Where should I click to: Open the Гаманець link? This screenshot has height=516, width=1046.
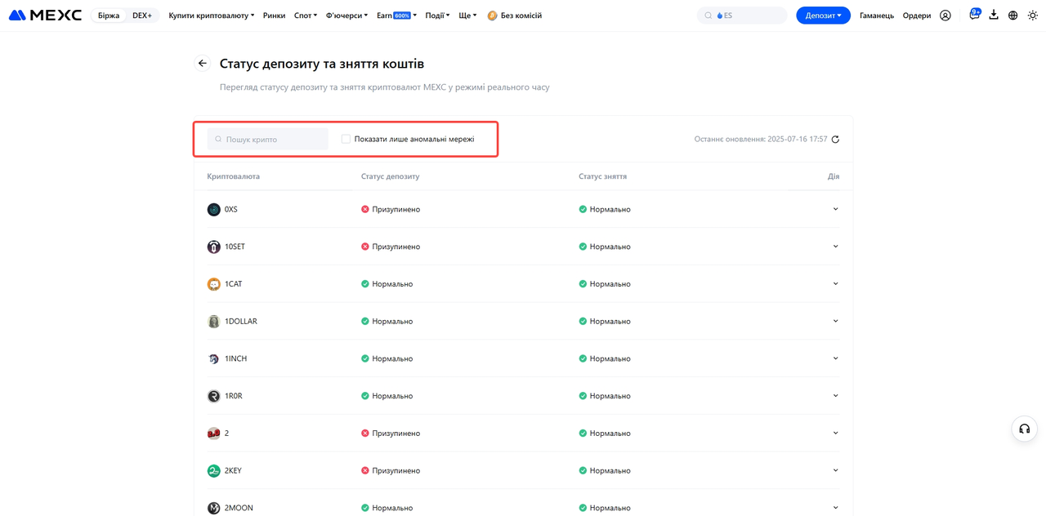tap(877, 16)
